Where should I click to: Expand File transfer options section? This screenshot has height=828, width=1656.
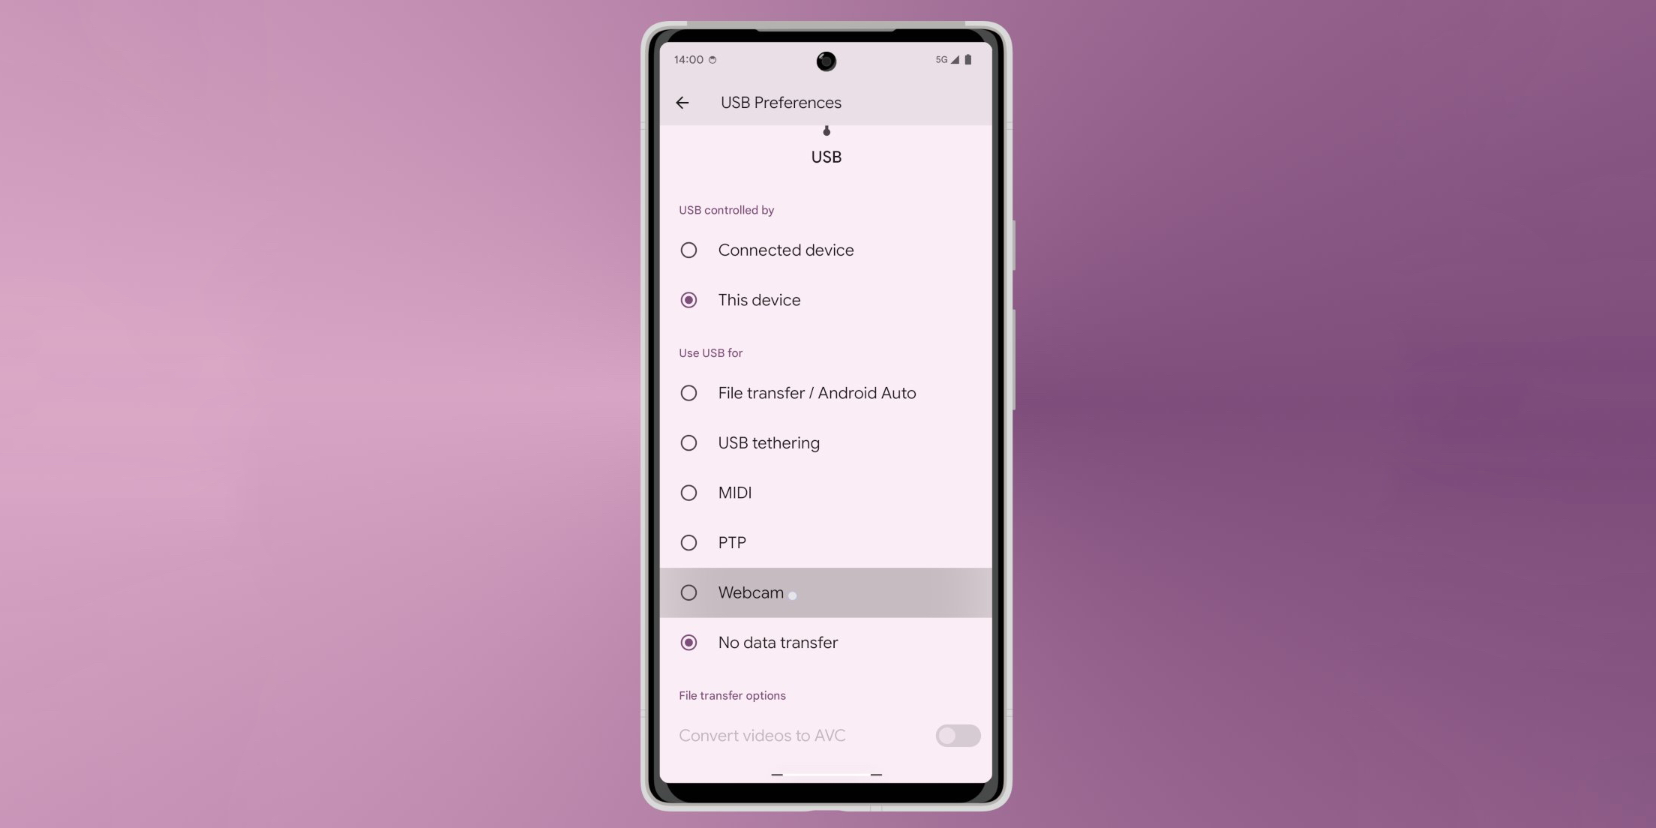pyautogui.click(x=732, y=695)
